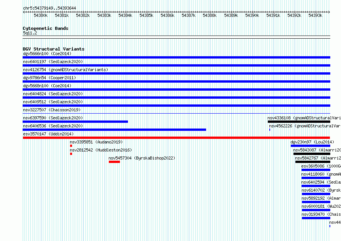341x241 pixels.
Task: Click dgv9786n54 (Cooper2011) label
Action: pos(49,78)
